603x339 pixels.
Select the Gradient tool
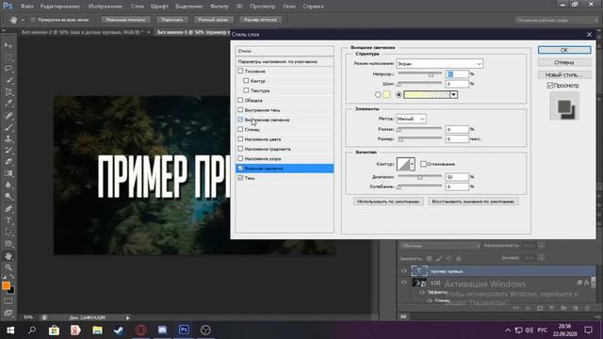[8, 173]
